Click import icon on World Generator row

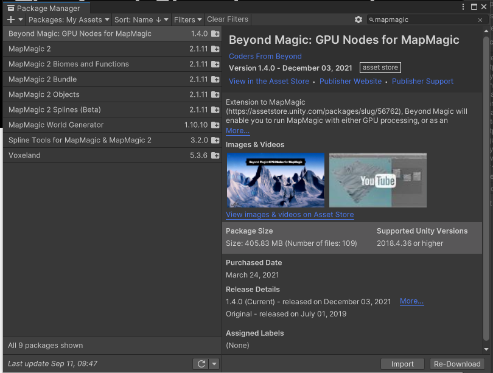pyautogui.click(x=215, y=125)
